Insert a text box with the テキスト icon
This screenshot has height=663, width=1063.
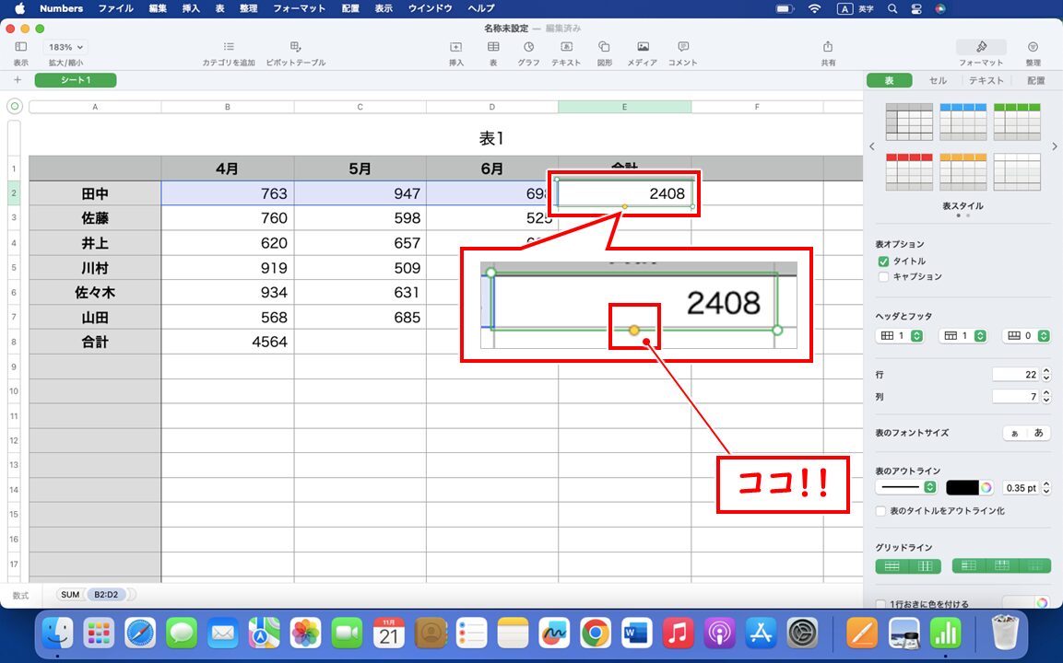(x=566, y=48)
